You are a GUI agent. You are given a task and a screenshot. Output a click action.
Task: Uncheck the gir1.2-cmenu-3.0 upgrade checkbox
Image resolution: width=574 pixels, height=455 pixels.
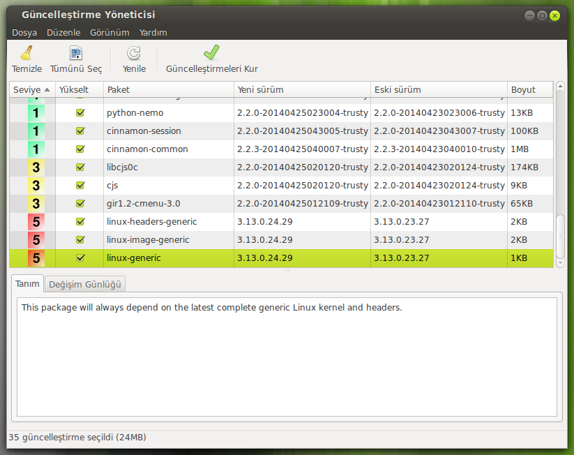click(80, 203)
